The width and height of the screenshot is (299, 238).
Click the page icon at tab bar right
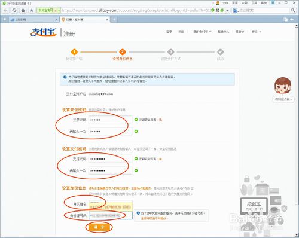[286, 19]
